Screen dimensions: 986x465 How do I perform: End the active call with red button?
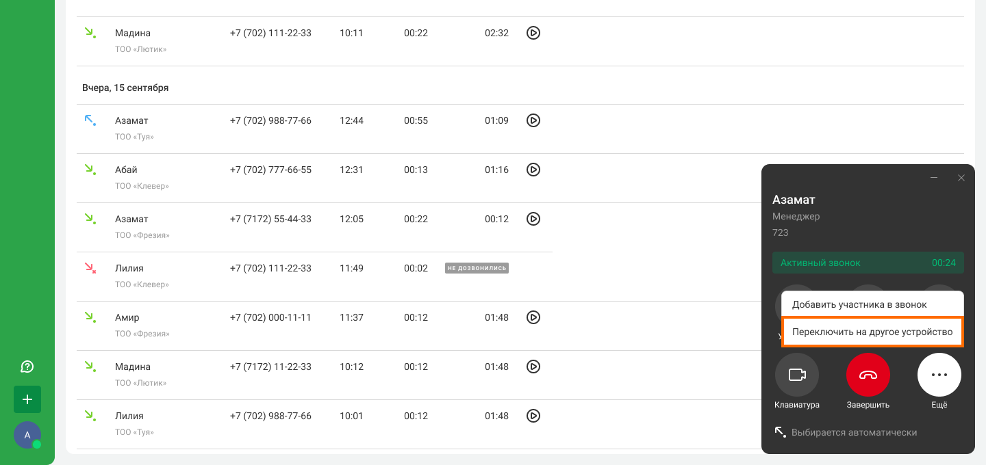pyautogui.click(x=868, y=375)
